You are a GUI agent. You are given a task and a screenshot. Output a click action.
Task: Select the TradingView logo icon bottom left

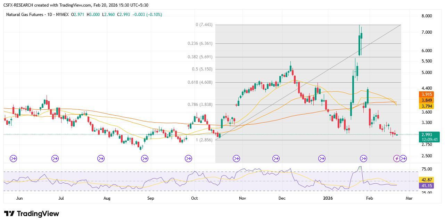click(x=9, y=214)
